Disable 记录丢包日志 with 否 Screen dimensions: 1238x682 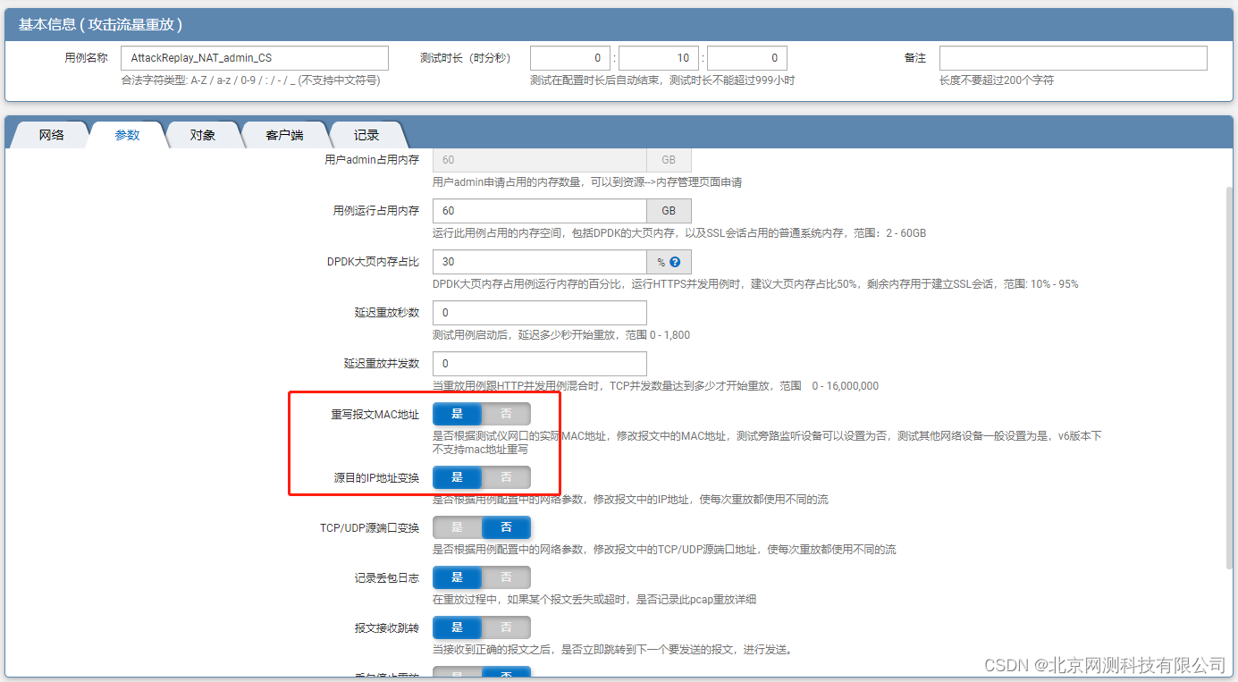tap(506, 577)
